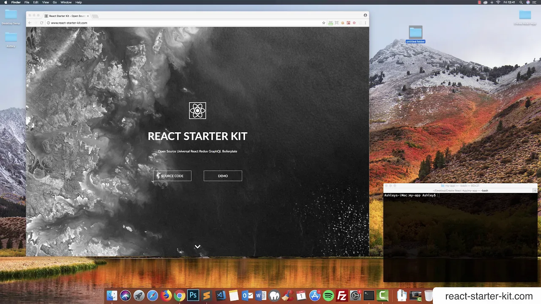Open Spotify from the dock
Screen dimensions: 541x304
[x=328, y=296]
